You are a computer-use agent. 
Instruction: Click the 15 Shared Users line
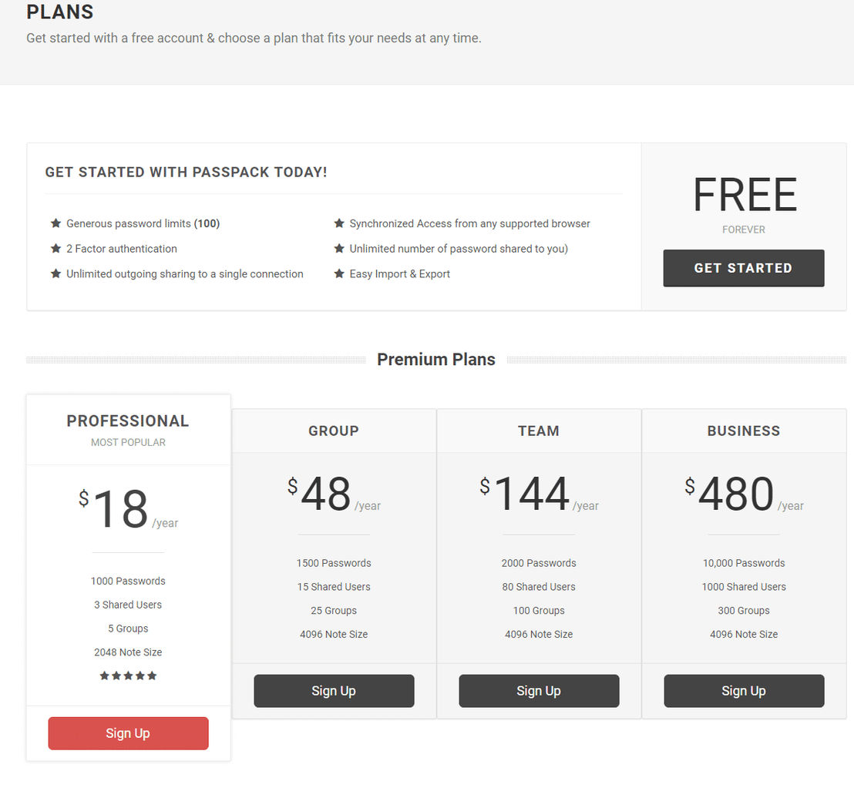[x=334, y=587]
